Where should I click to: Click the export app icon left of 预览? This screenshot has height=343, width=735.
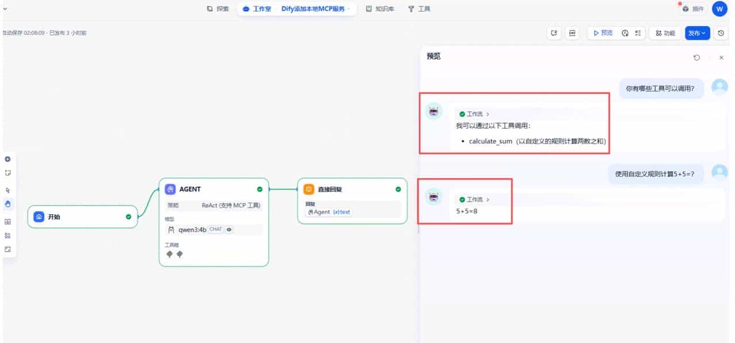[554, 33]
